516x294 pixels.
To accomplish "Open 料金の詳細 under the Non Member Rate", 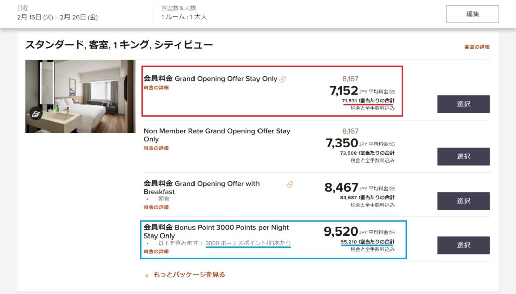I will [x=156, y=148].
